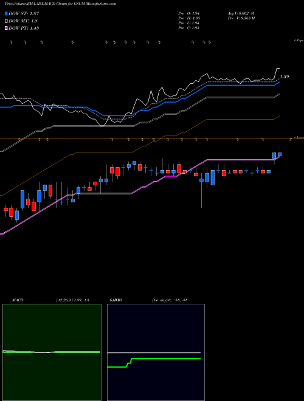
Task: Click the magenta DOW PT legend swatch
Action: [x=6, y=28]
